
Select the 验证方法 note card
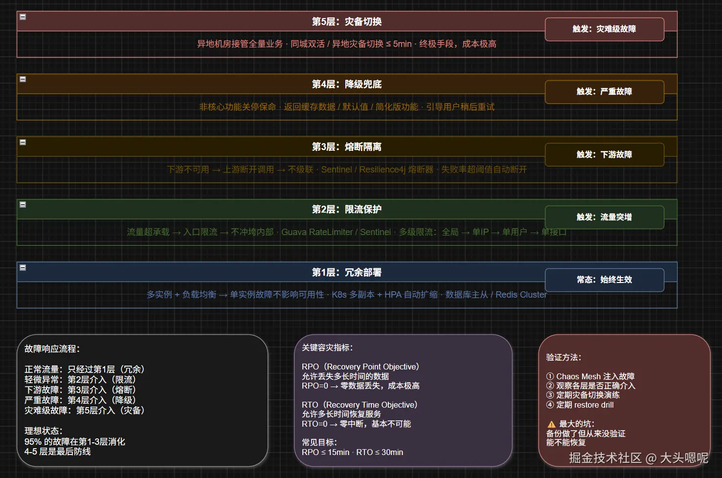click(624, 400)
